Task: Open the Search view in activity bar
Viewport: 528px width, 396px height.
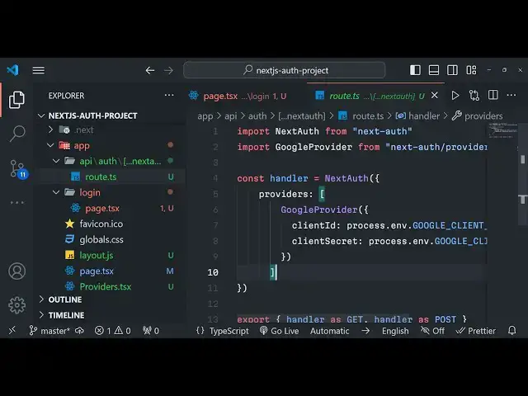Action: pos(17,134)
